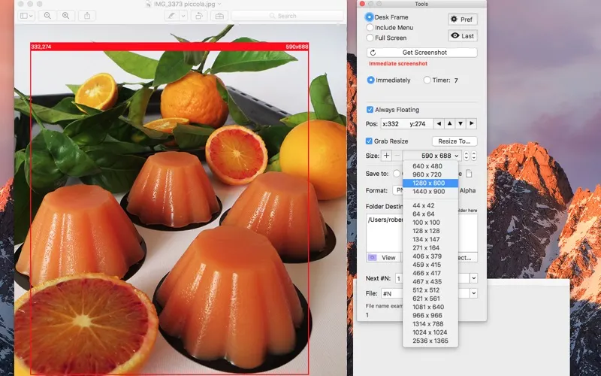Choose 621 x 561 from size menu
601x376 pixels.
click(x=430, y=298)
